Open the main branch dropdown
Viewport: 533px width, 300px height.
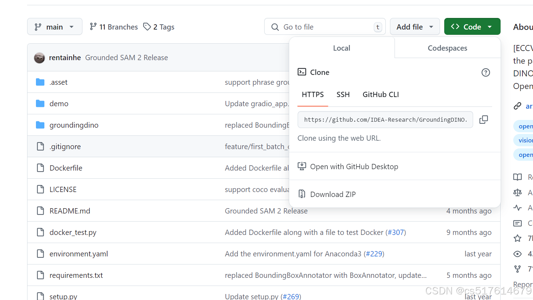(55, 27)
